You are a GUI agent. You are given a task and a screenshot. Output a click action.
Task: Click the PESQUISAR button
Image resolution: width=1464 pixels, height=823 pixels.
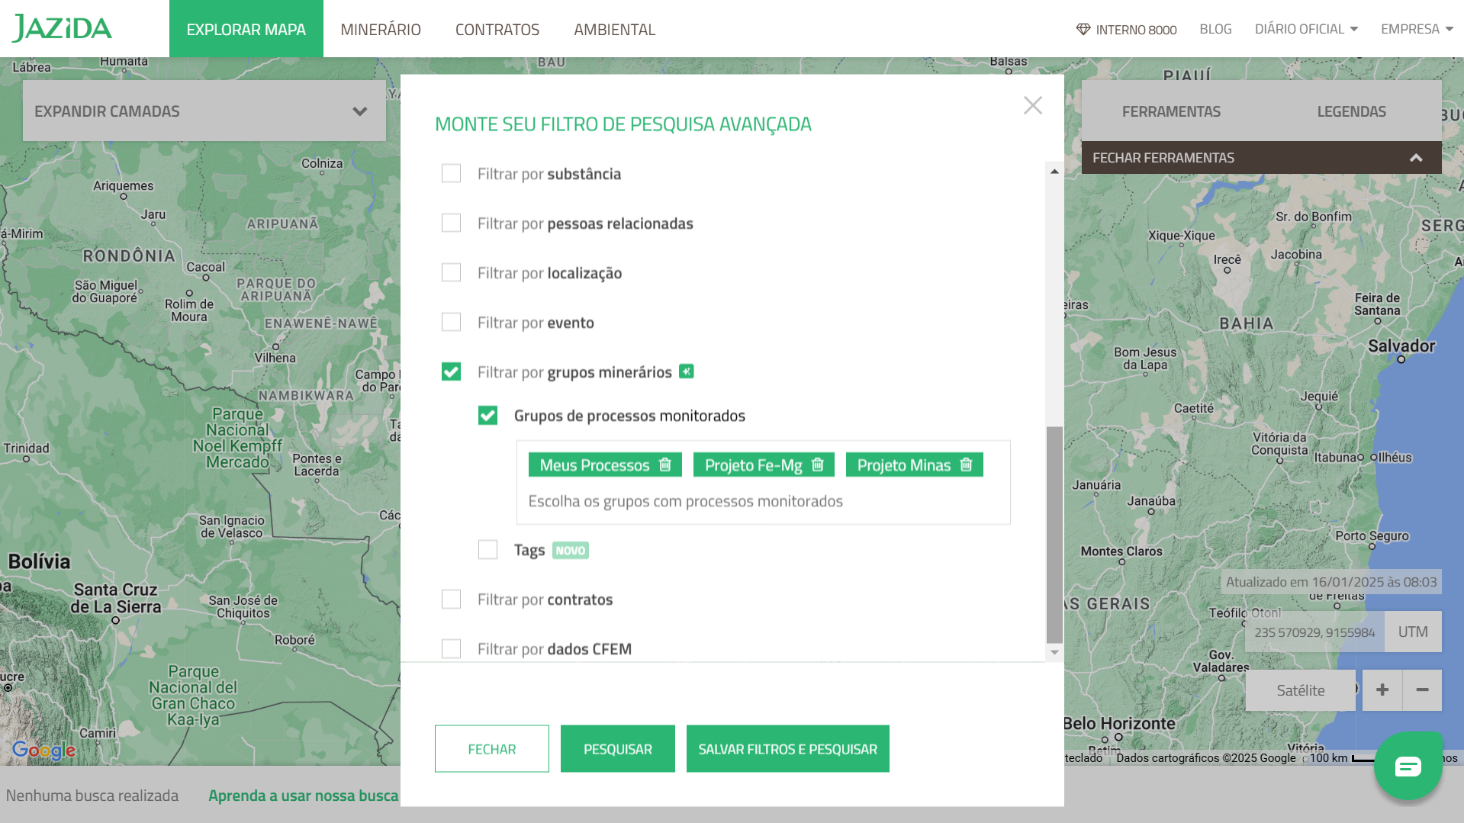(x=618, y=749)
